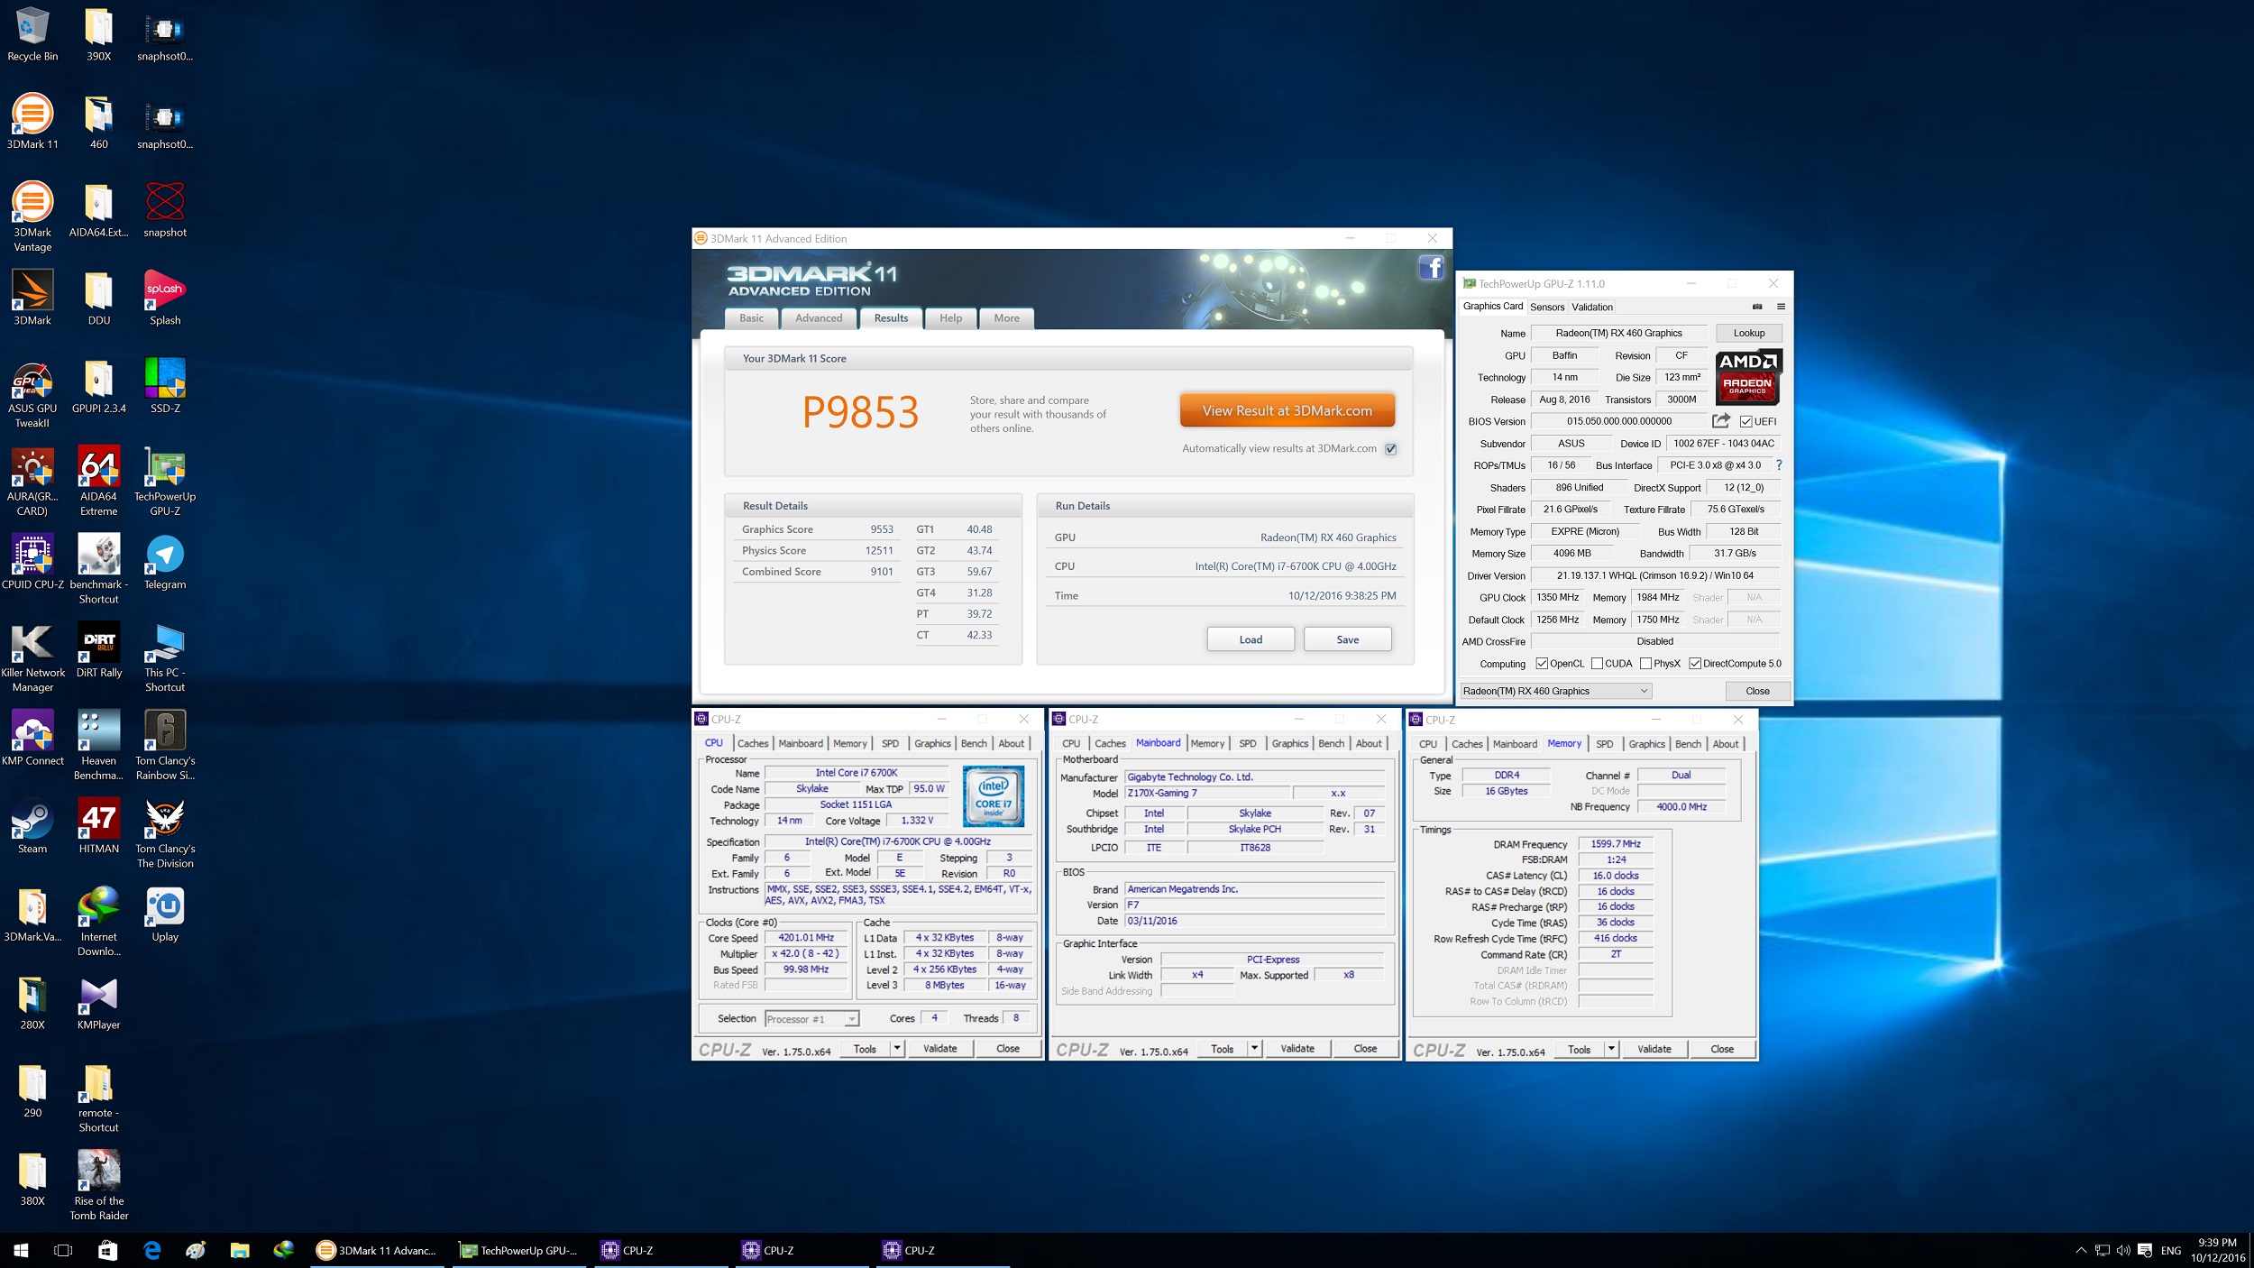Show hidden system tray icons chevron
Screen dimensions: 2254x1268
(x=2080, y=1250)
